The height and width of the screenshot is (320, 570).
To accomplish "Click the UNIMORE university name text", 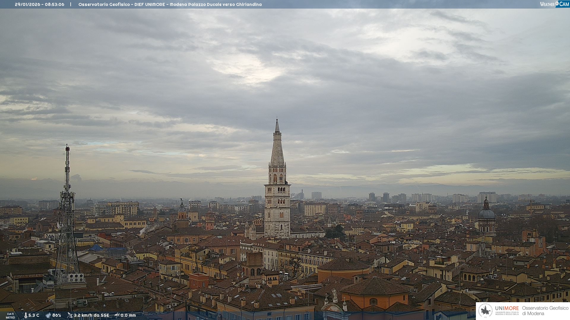I will pyautogui.click(x=507, y=309).
